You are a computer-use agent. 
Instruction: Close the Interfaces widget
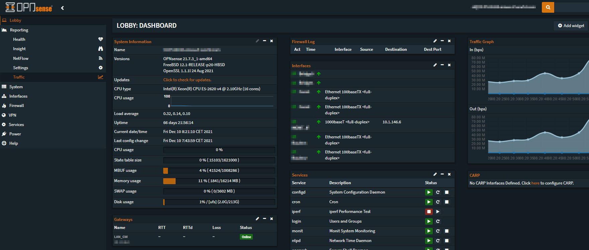(x=449, y=65)
